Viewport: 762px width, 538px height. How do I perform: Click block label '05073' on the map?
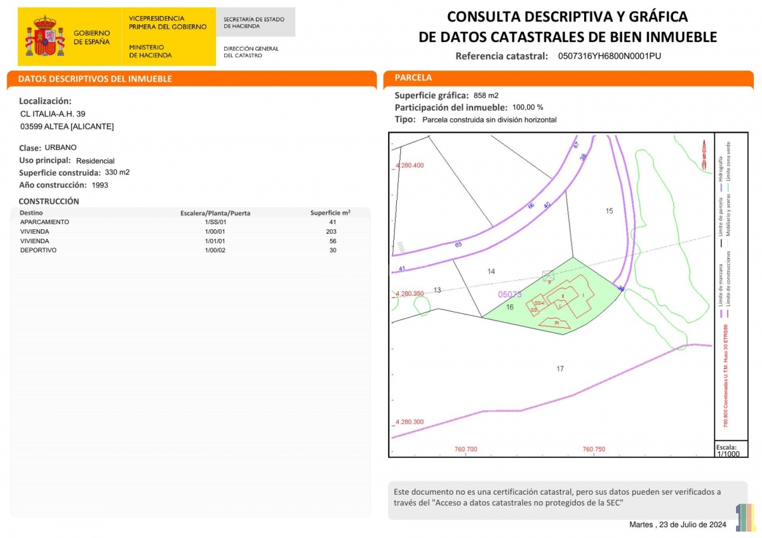coord(509,295)
